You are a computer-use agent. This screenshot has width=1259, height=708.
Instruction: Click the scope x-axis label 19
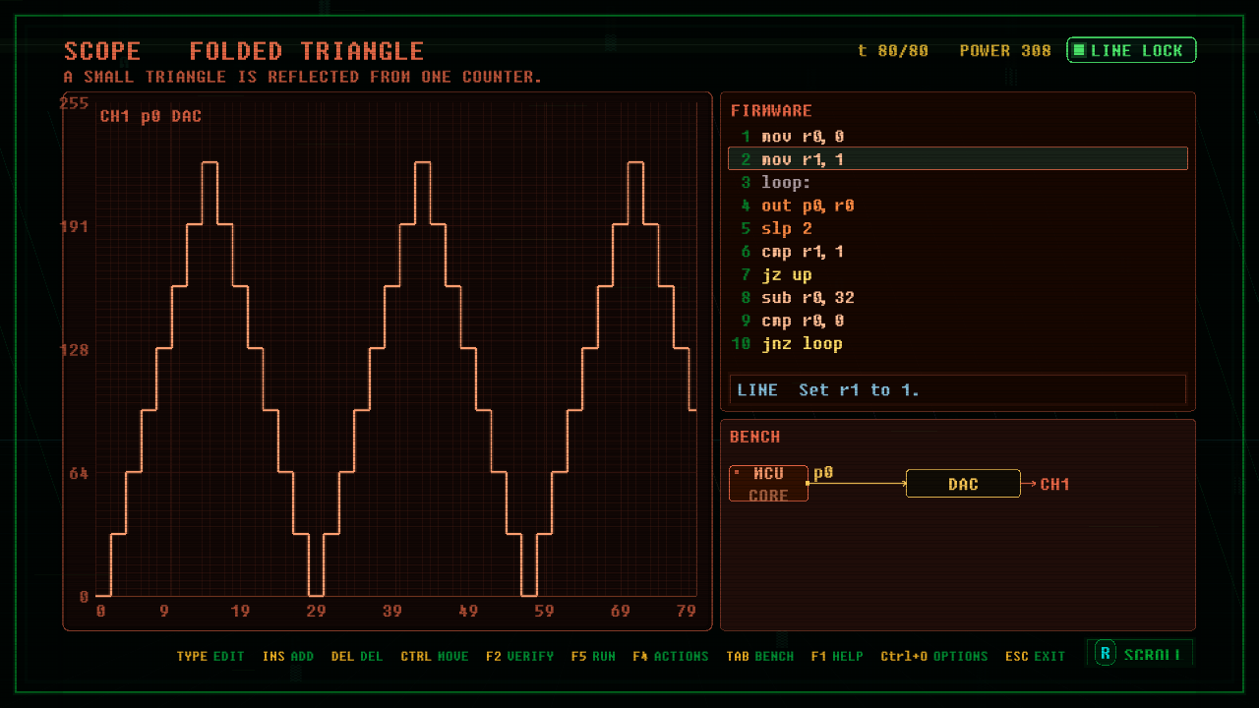pos(240,611)
